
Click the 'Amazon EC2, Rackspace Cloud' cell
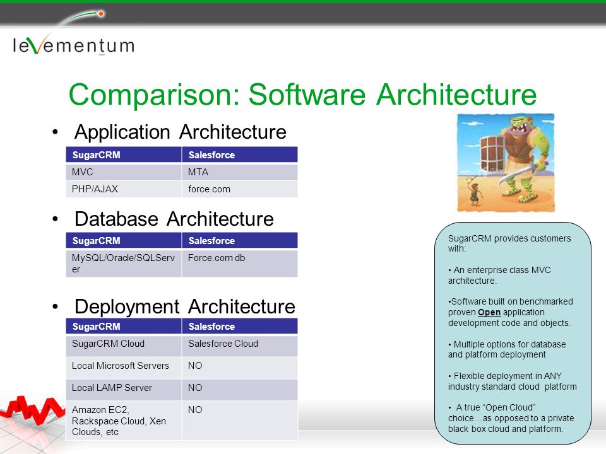coord(124,421)
